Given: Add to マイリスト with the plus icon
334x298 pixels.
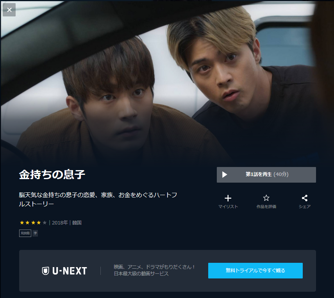Looking at the screenshot, I should coord(228,198).
